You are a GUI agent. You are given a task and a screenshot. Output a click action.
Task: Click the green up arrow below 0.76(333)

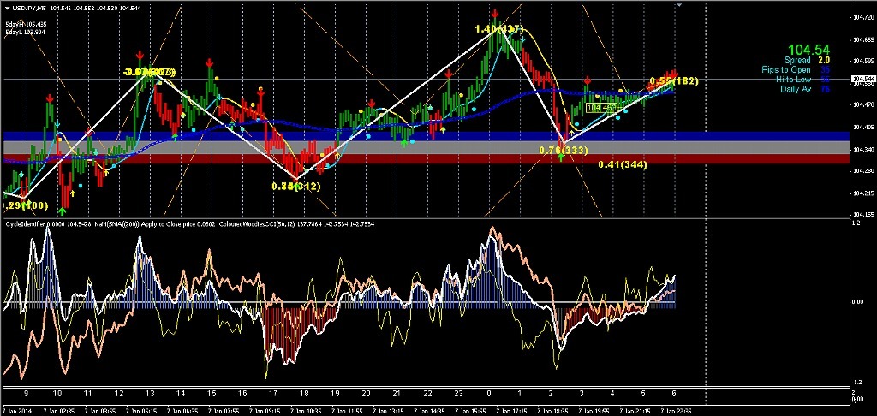[561, 157]
